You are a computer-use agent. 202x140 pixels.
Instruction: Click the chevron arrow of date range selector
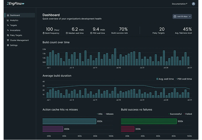190,16
